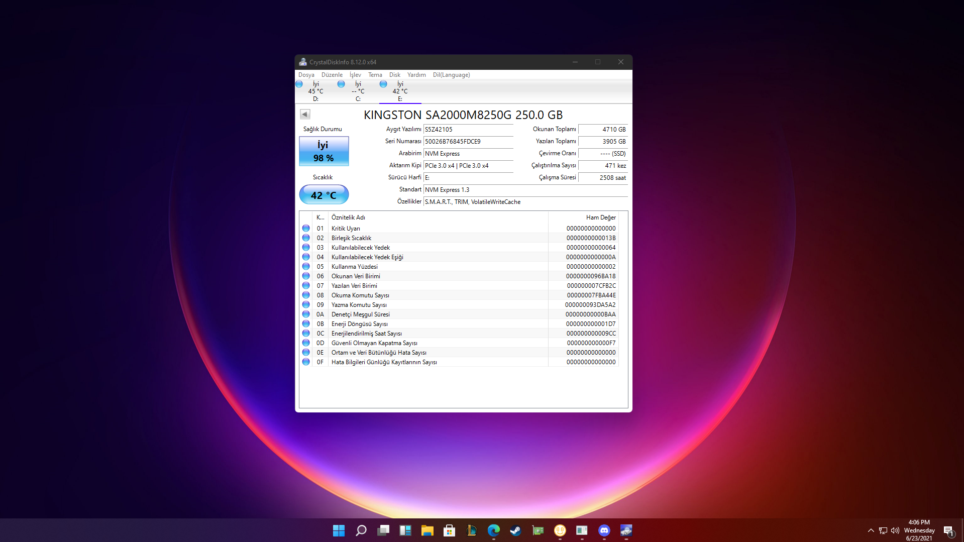Click the status icon for Kullanma Yüzdesi
The width and height of the screenshot is (964, 542).
[x=306, y=266]
